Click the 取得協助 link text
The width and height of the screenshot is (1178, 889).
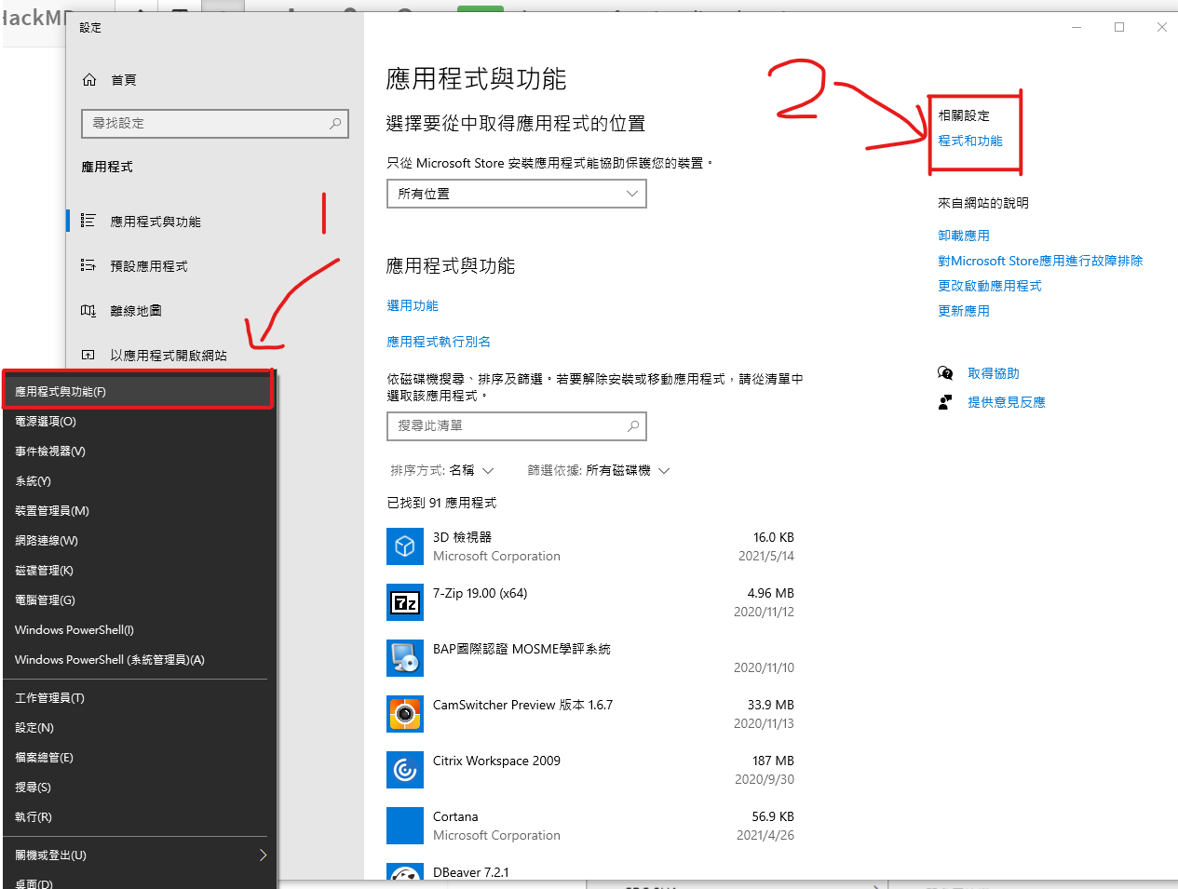[x=994, y=373]
